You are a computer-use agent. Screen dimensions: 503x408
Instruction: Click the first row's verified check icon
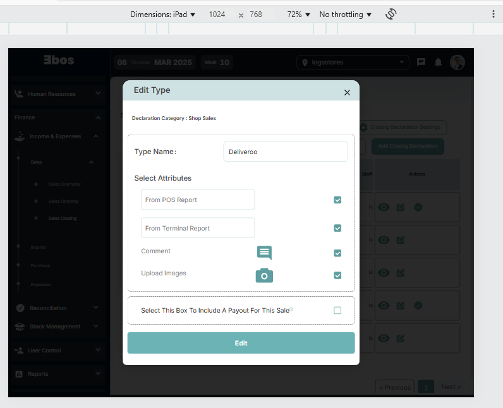pyautogui.click(x=418, y=207)
